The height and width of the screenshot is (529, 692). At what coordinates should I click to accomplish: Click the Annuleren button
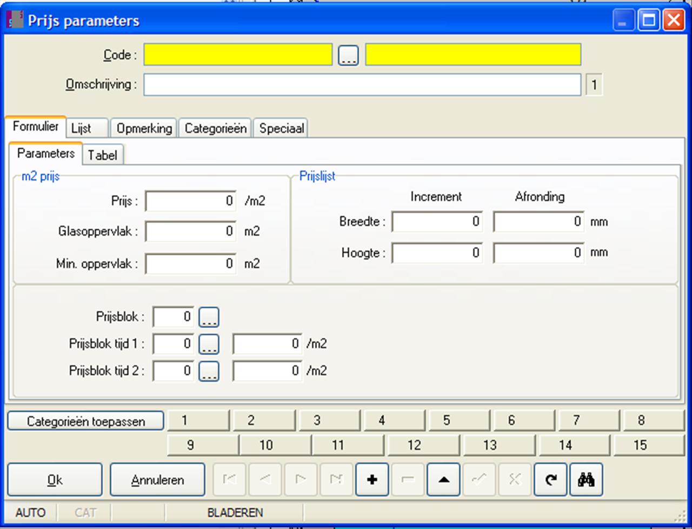(x=157, y=480)
